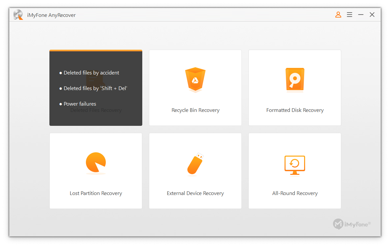Click "Deleted files by 'Shift + Del'" text
Image resolution: width=390 pixels, height=247 pixels.
coord(96,88)
